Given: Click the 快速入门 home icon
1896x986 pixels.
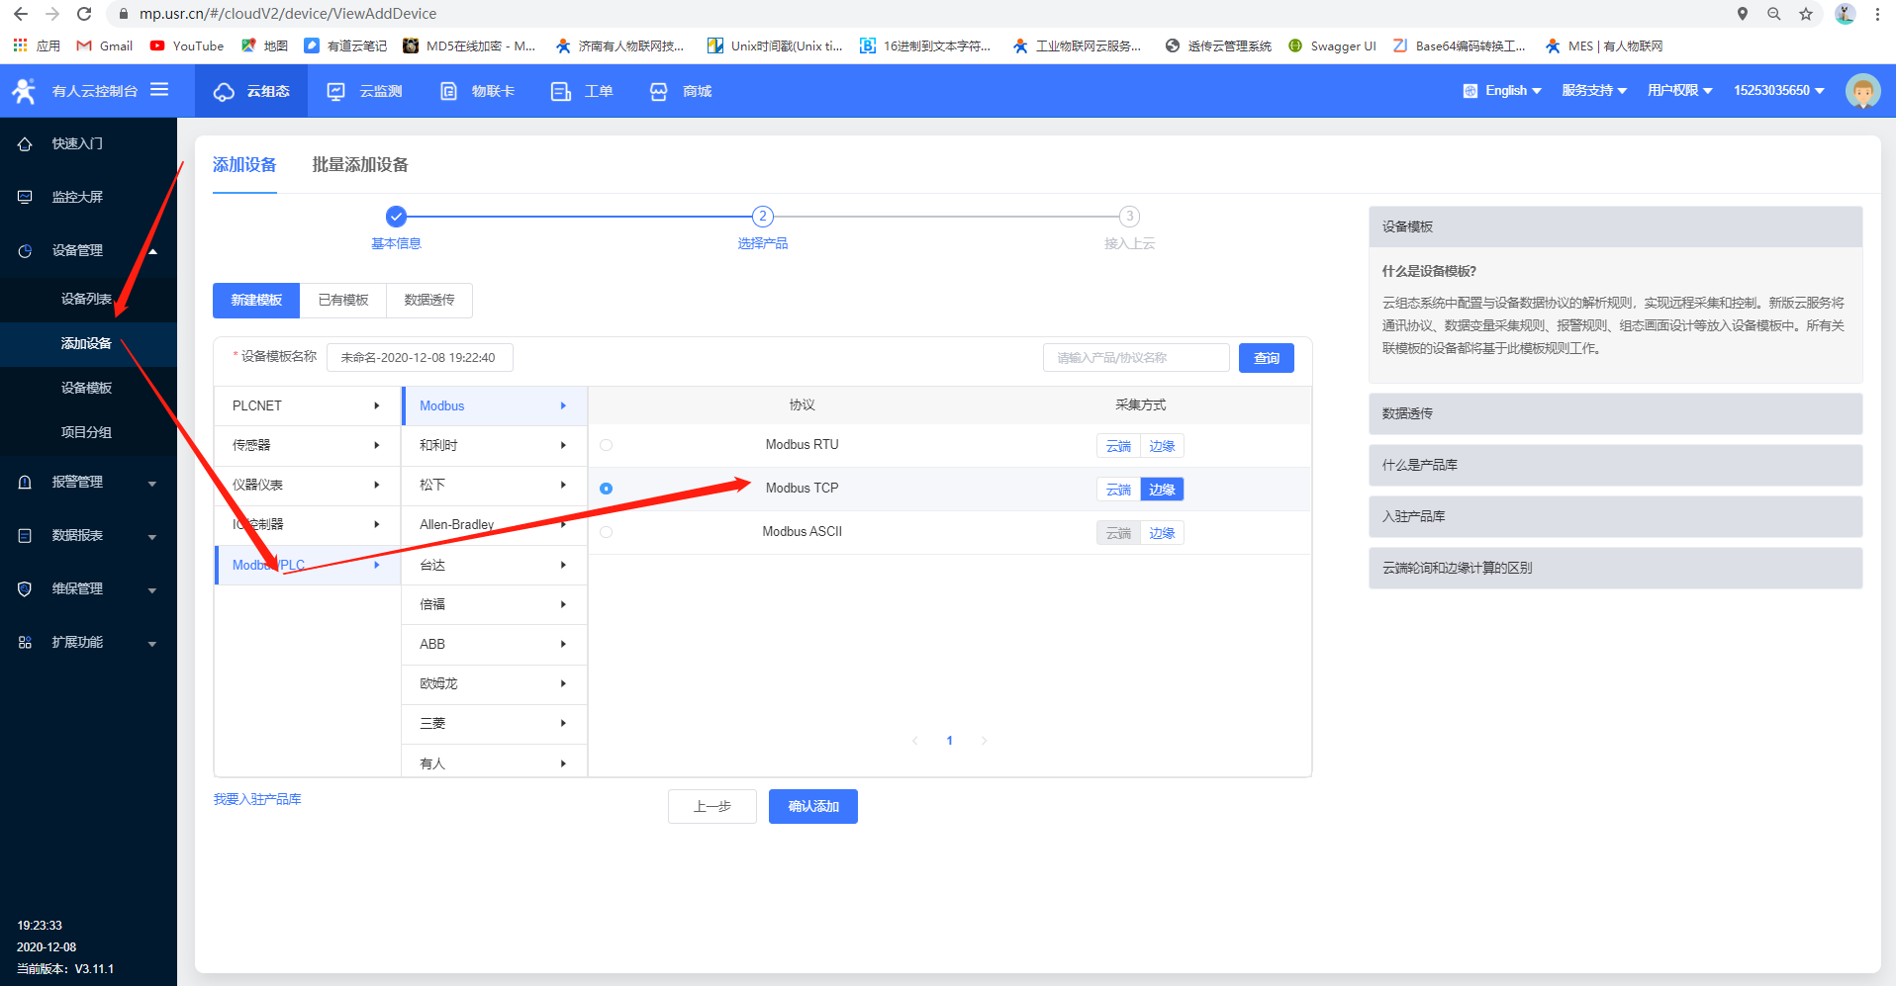Looking at the screenshot, I should click(26, 144).
